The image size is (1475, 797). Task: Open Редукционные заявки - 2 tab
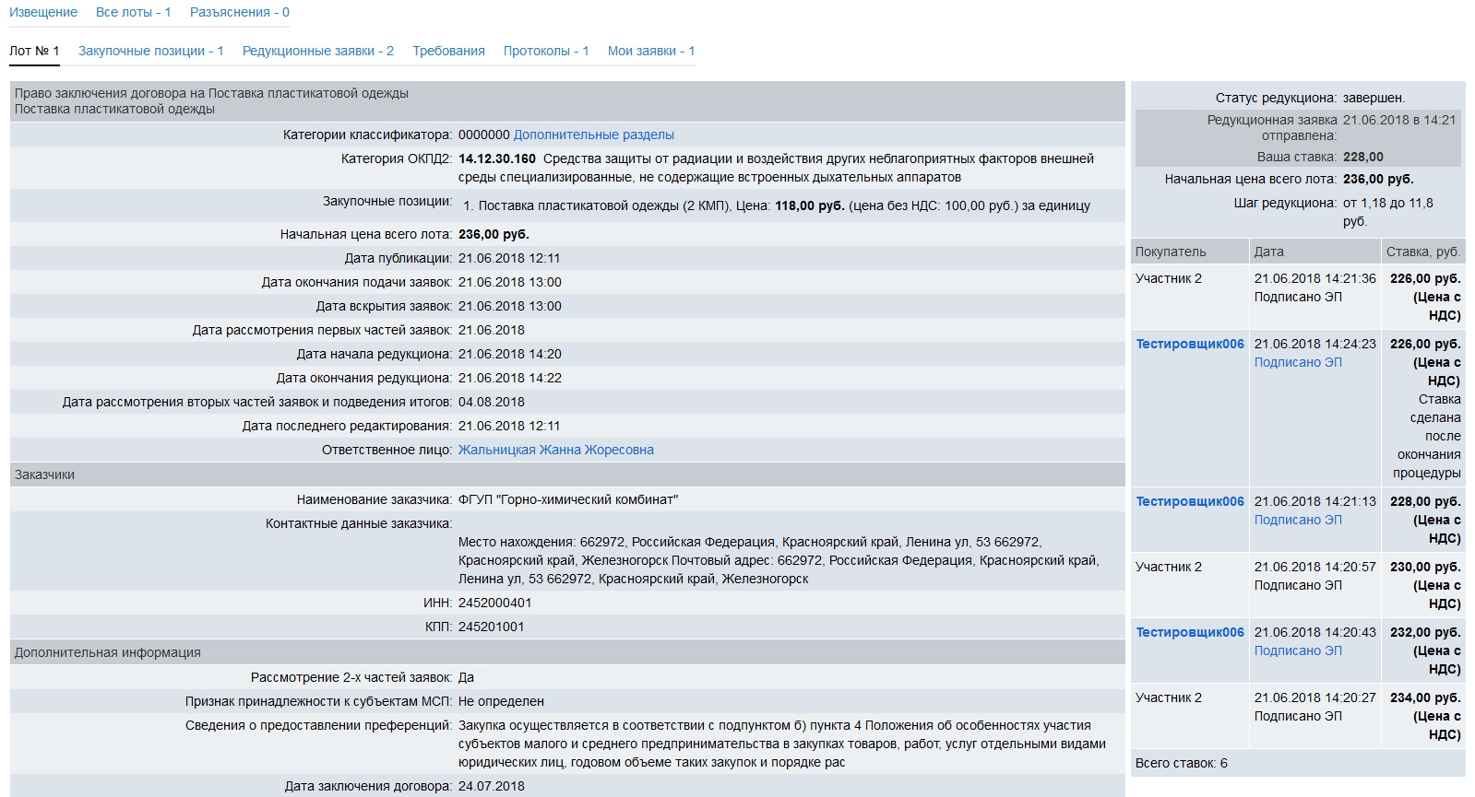[x=317, y=51]
